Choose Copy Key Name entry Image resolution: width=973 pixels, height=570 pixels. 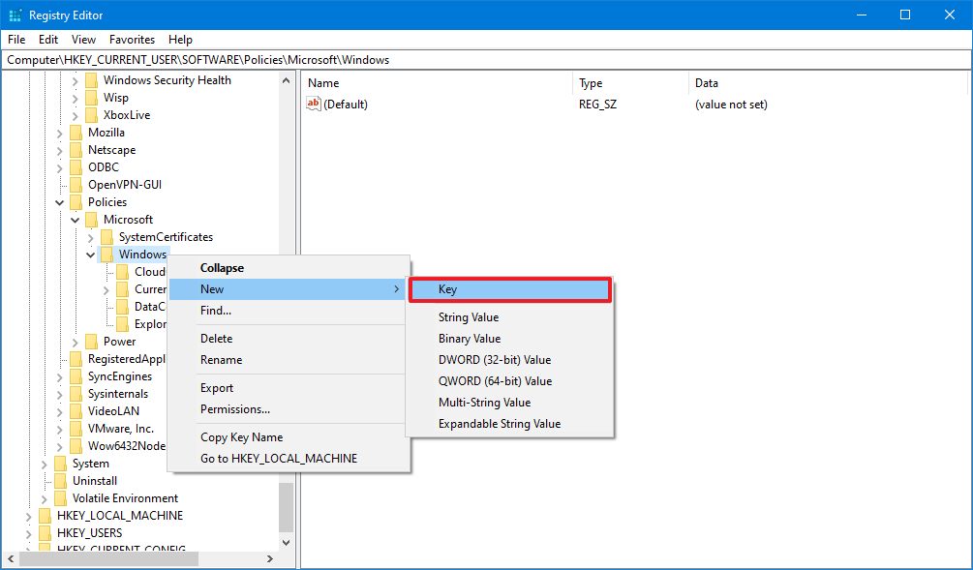[241, 437]
